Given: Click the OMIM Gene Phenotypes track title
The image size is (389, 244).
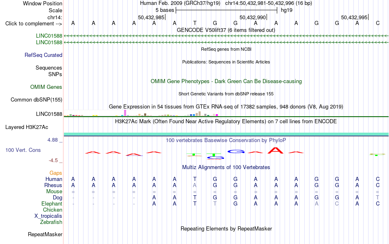Looking at the screenshot, I should tap(226, 81).
